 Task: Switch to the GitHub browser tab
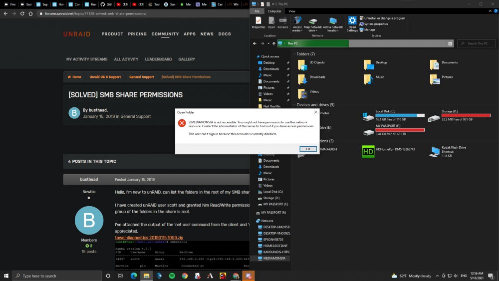click(x=106, y=4)
